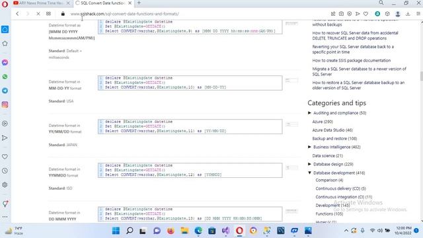This screenshot has width=423, height=238.
Task: Click code box for MM-DD-YY format
Action: (x=190, y=83)
